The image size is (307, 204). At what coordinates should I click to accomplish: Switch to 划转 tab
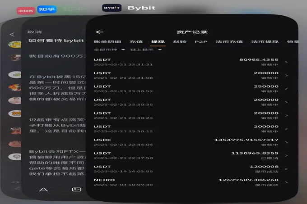click(180, 41)
